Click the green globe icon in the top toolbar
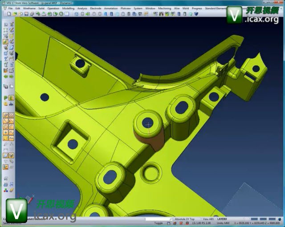This screenshot has height=227, width=285. [61, 14]
